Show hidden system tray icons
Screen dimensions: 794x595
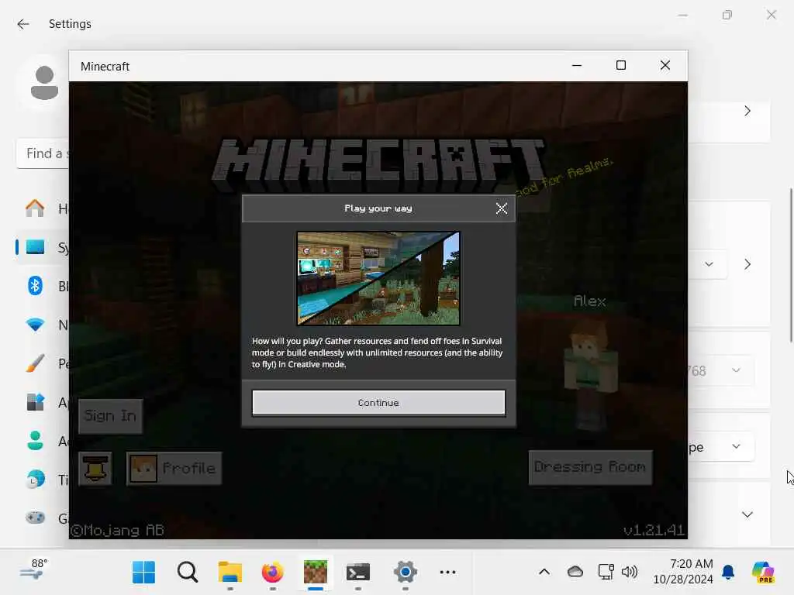click(544, 573)
